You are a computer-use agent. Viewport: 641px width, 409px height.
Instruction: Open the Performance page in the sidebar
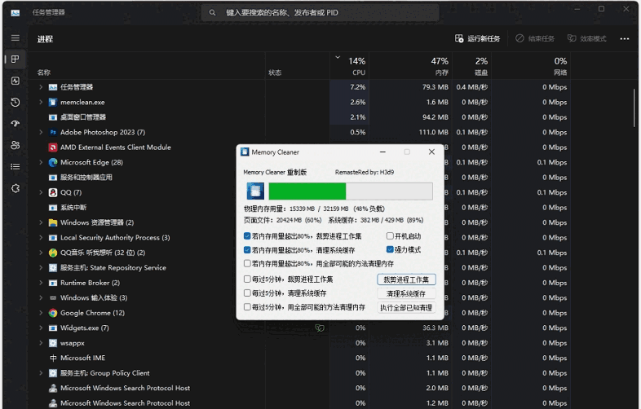click(x=15, y=81)
